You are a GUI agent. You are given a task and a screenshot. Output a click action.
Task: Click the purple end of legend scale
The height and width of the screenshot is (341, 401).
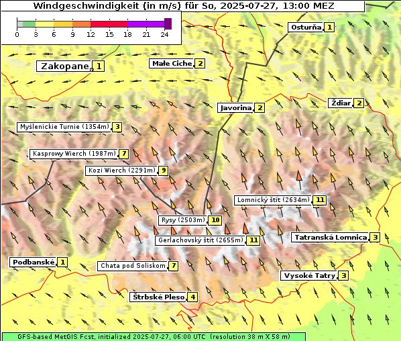pyautogui.click(x=168, y=23)
